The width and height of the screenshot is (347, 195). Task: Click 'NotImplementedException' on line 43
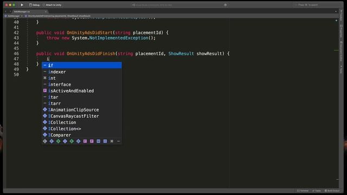(119, 38)
